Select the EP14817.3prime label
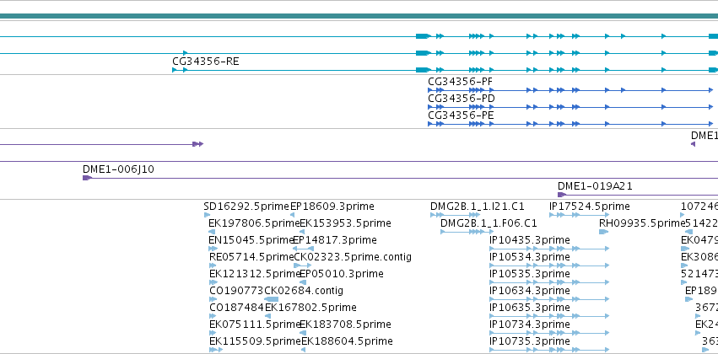 (x=335, y=240)
